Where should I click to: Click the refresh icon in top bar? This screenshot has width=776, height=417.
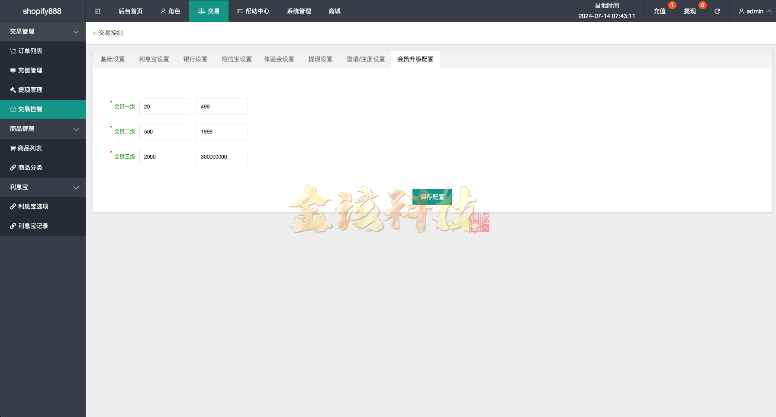click(x=717, y=11)
